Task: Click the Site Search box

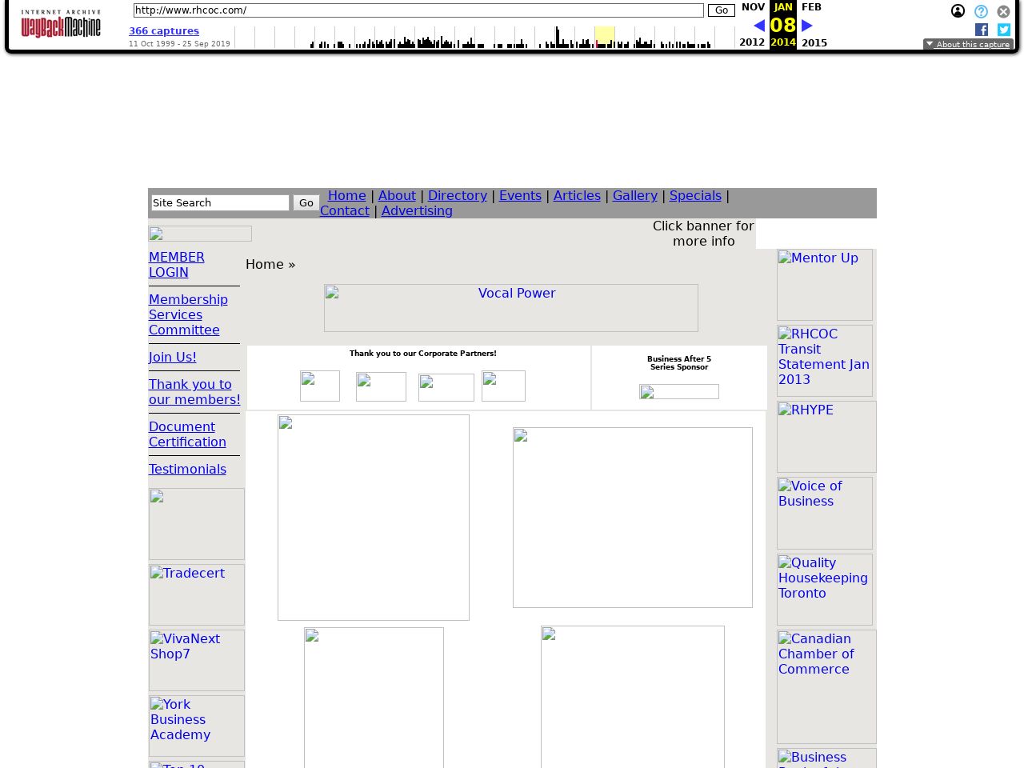Action: point(220,203)
